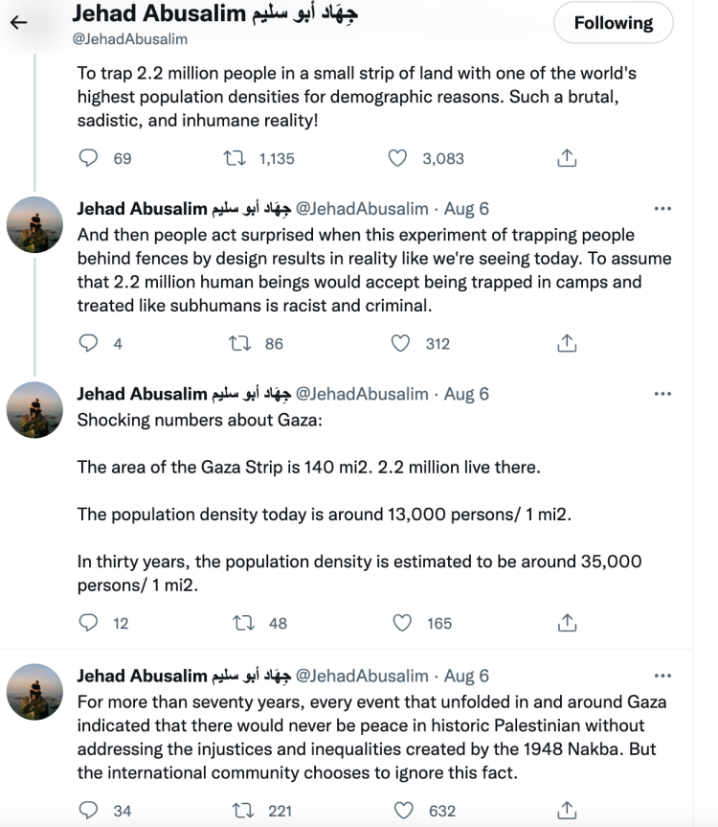The width and height of the screenshot is (718, 827).
Task: Retweet the post showing 221 retweets
Action: click(x=243, y=810)
